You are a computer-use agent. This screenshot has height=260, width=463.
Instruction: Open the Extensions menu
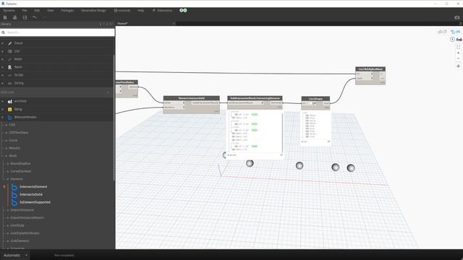pos(162,10)
